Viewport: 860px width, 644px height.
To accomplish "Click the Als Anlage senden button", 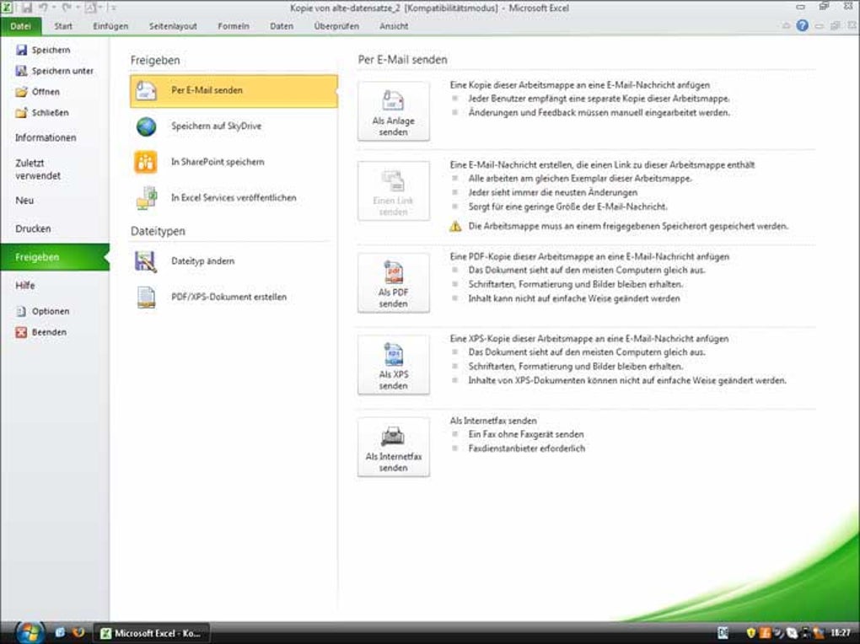I will 393,111.
